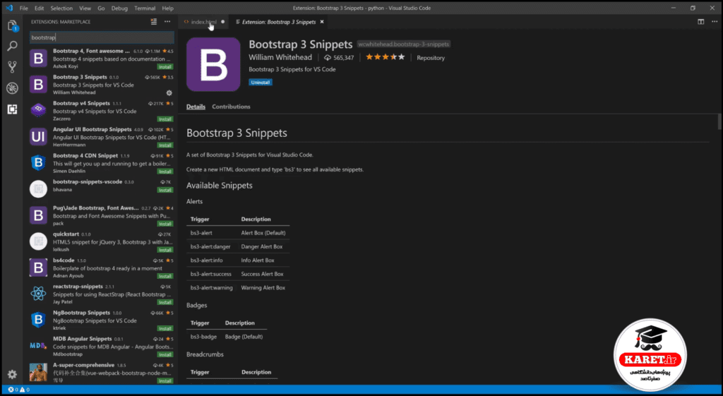Install Angular UI Bootstrap Snippets
Image resolution: width=723 pixels, height=396 pixels.
click(x=165, y=145)
